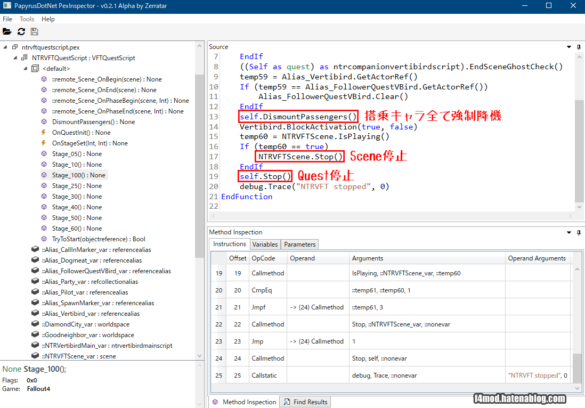Click ::NTRVFTScene_var scene box icon

point(35,355)
